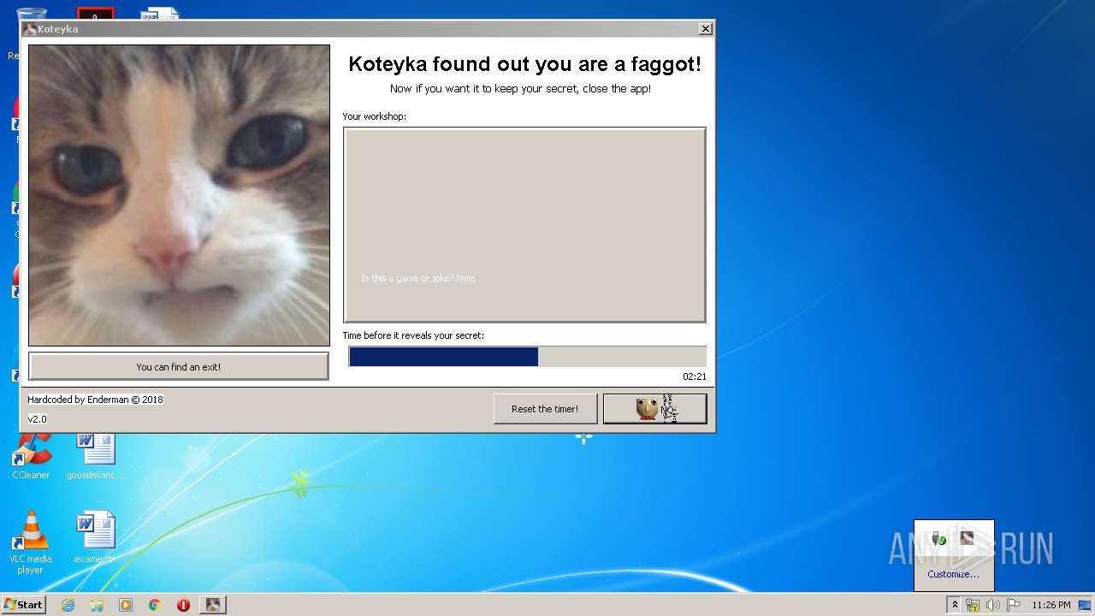Click the Customize... tray link
This screenshot has width=1095, height=616.
point(954,574)
